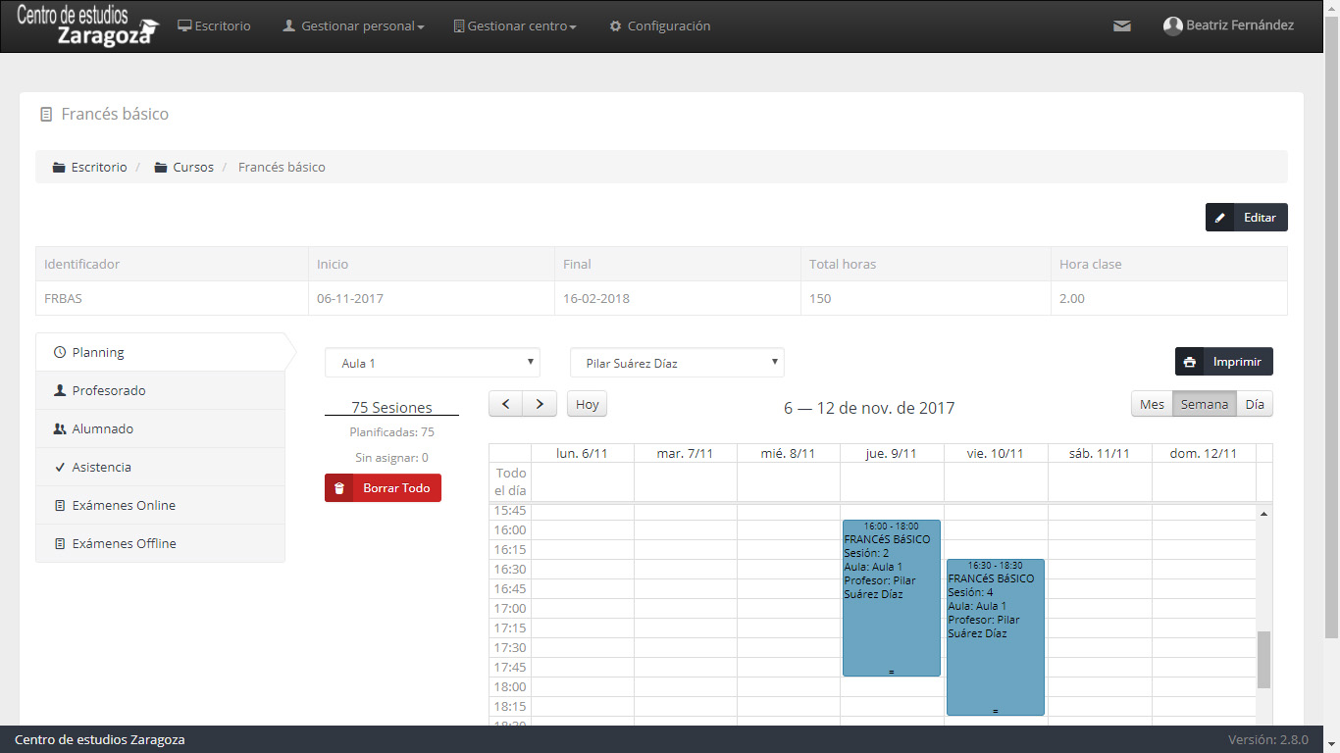This screenshot has height=753, width=1340.
Task: Click the monitor icon beside Escritorio in navbar
Action: 184,26
